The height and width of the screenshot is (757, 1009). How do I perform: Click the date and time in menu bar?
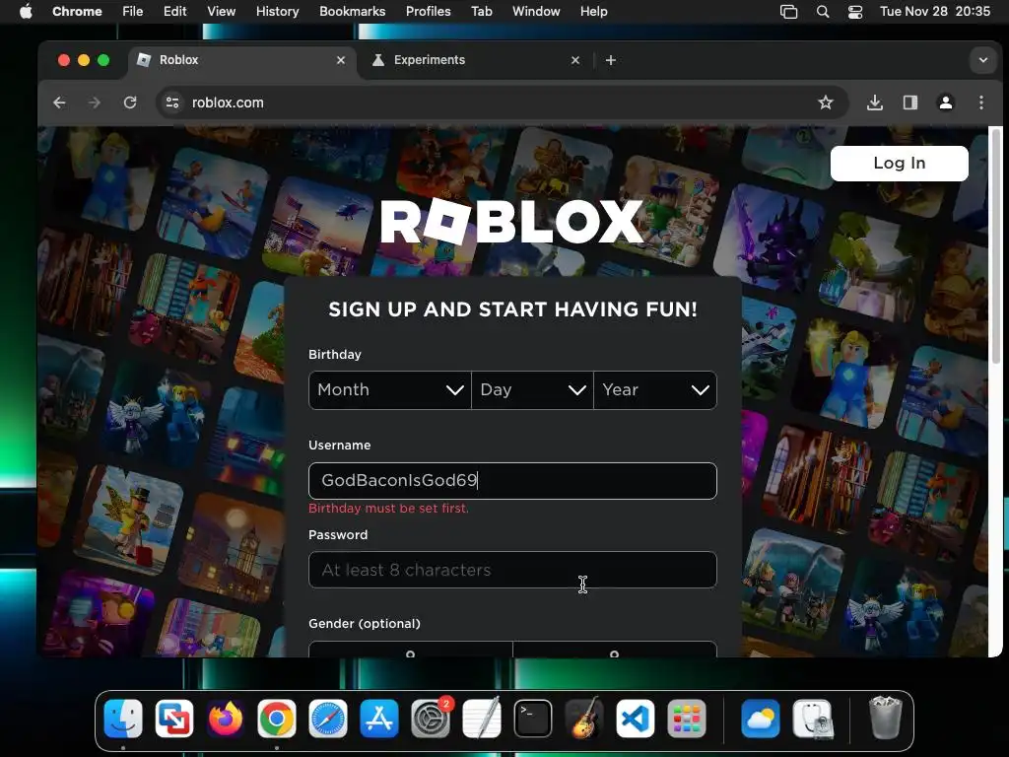[x=935, y=11]
